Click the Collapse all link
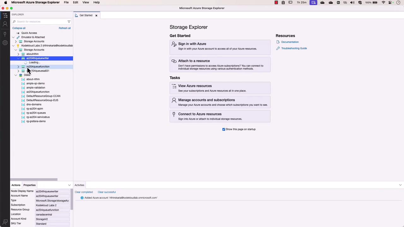Image resolution: width=404 pixels, height=227 pixels. pos(19,28)
